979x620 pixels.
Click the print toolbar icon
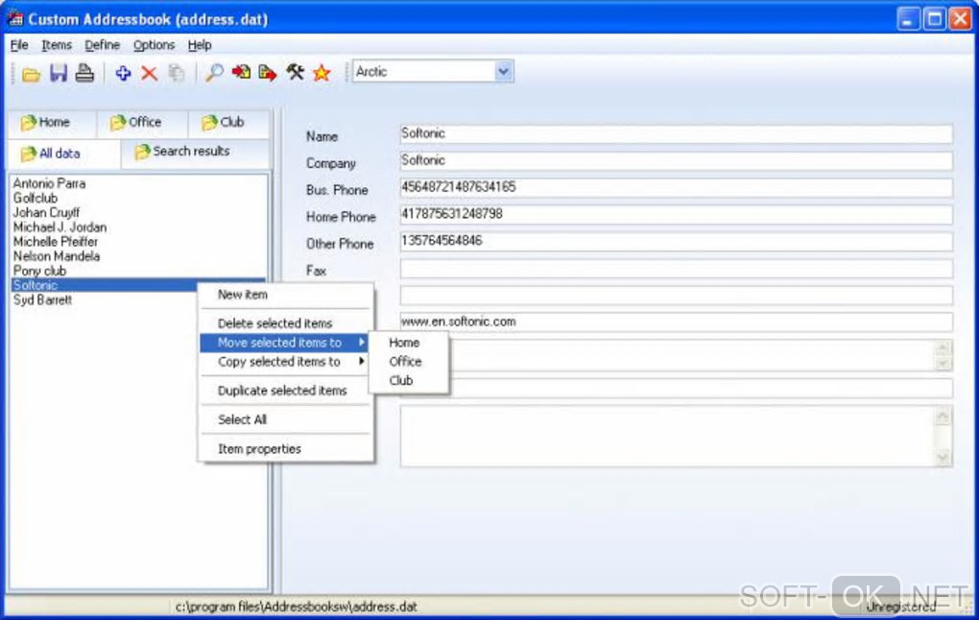(x=84, y=73)
